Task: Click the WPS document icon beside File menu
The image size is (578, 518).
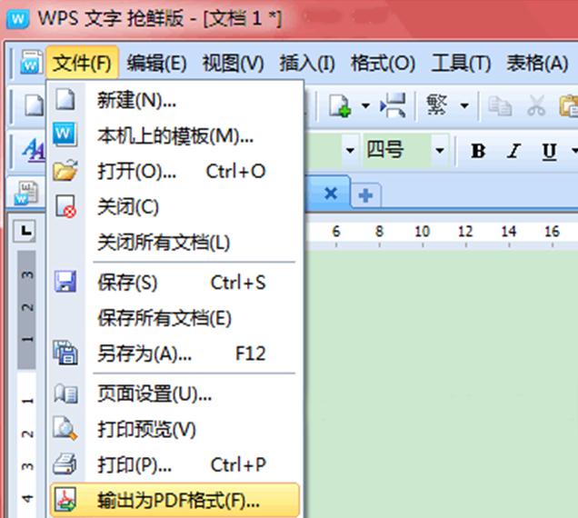Action: pyautogui.click(x=31, y=62)
